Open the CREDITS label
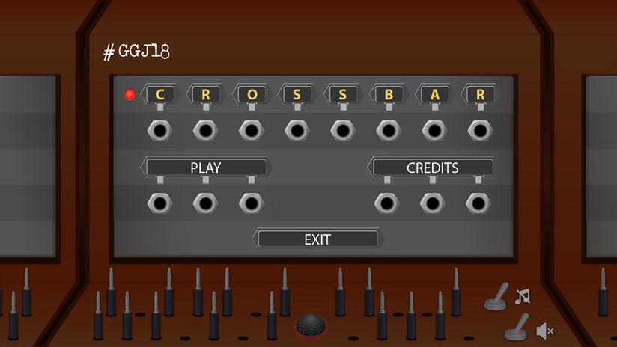This screenshot has width=617, height=347. pyautogui.click(x=432, y=168)
